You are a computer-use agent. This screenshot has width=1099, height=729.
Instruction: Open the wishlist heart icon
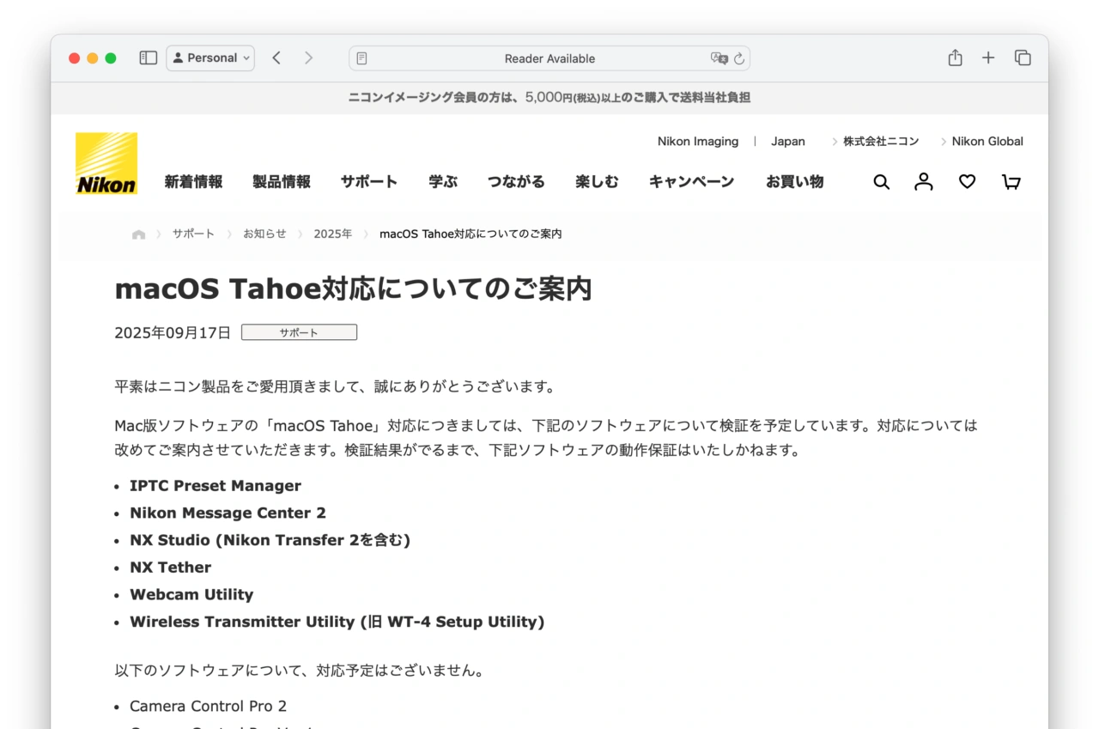click(967, 182)
